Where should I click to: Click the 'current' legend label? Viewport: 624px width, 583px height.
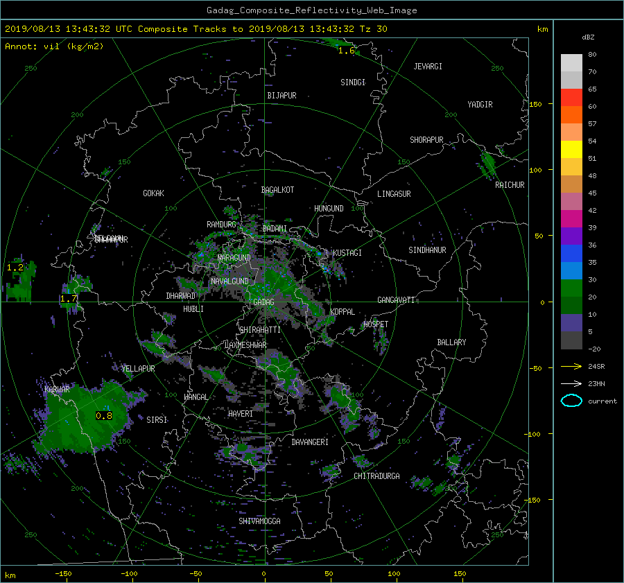tap(603, 401)
